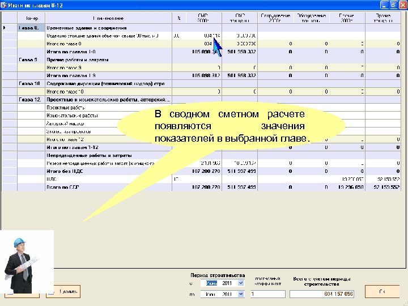The width and height of the screenshot is (408, 306).
Task: Maximize the Итоги по главам 8-12 window
Action: 393,5
